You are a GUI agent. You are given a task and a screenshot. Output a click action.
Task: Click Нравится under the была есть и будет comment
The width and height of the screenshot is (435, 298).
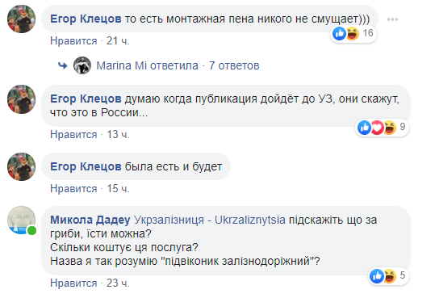pyautogui.click(x=73, y=189)
